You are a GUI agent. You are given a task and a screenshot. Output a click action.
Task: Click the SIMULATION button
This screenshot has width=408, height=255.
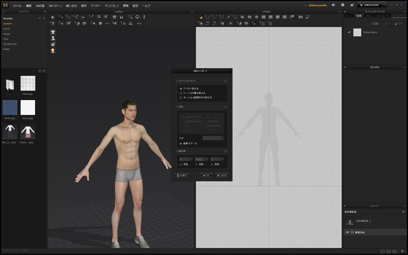[x=369, y=5]
